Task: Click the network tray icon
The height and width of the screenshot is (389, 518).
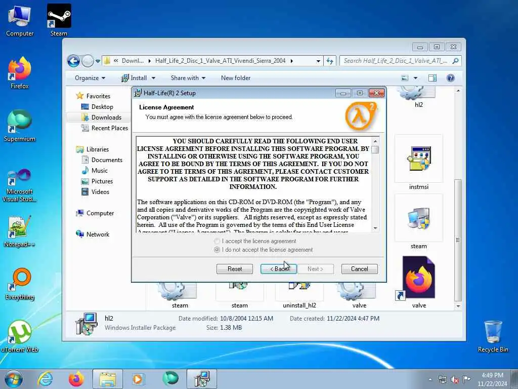Action: click(x=442, y=379)
